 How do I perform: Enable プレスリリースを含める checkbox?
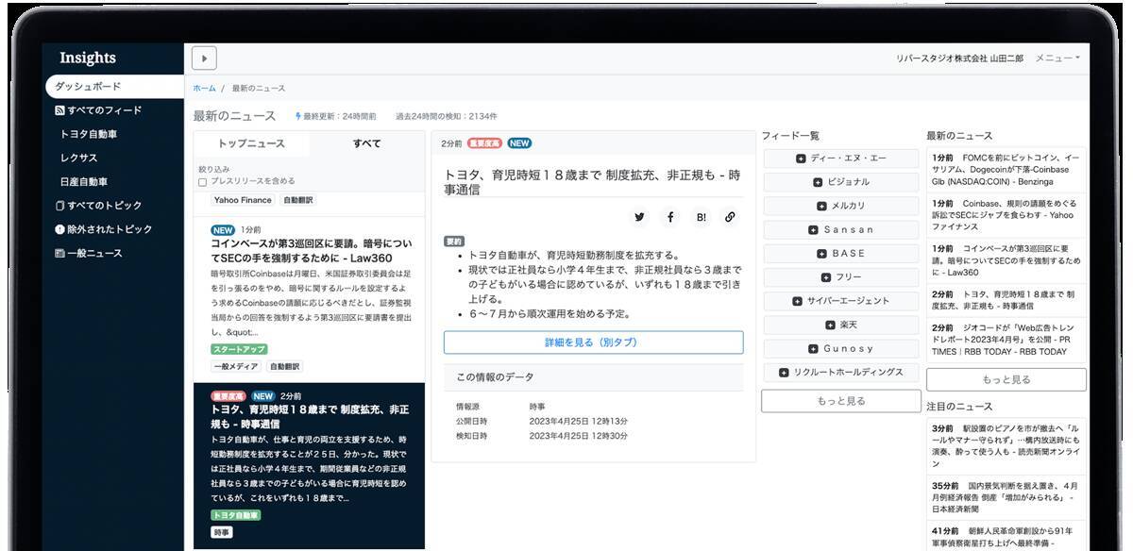click(203, 181)
